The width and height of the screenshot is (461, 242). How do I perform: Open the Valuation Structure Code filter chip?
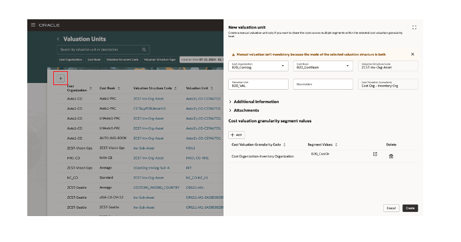pos(122,60)
